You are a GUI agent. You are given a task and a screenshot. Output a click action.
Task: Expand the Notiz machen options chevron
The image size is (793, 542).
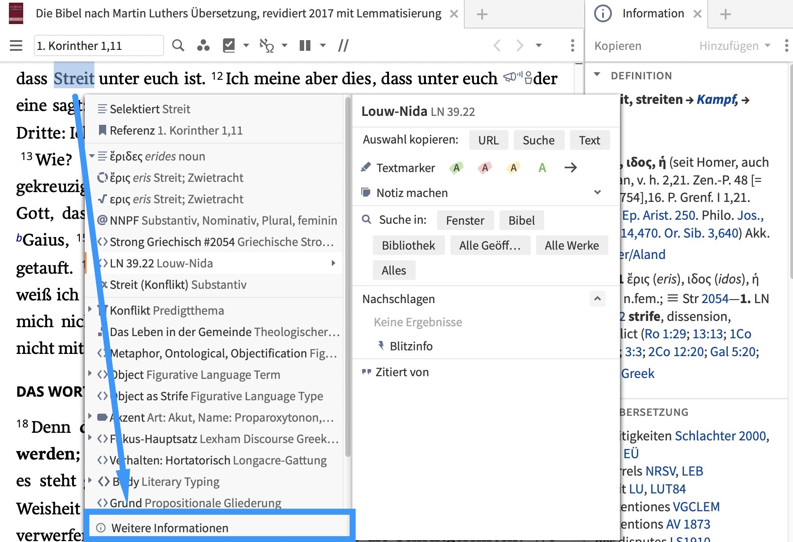click(598, 192)
